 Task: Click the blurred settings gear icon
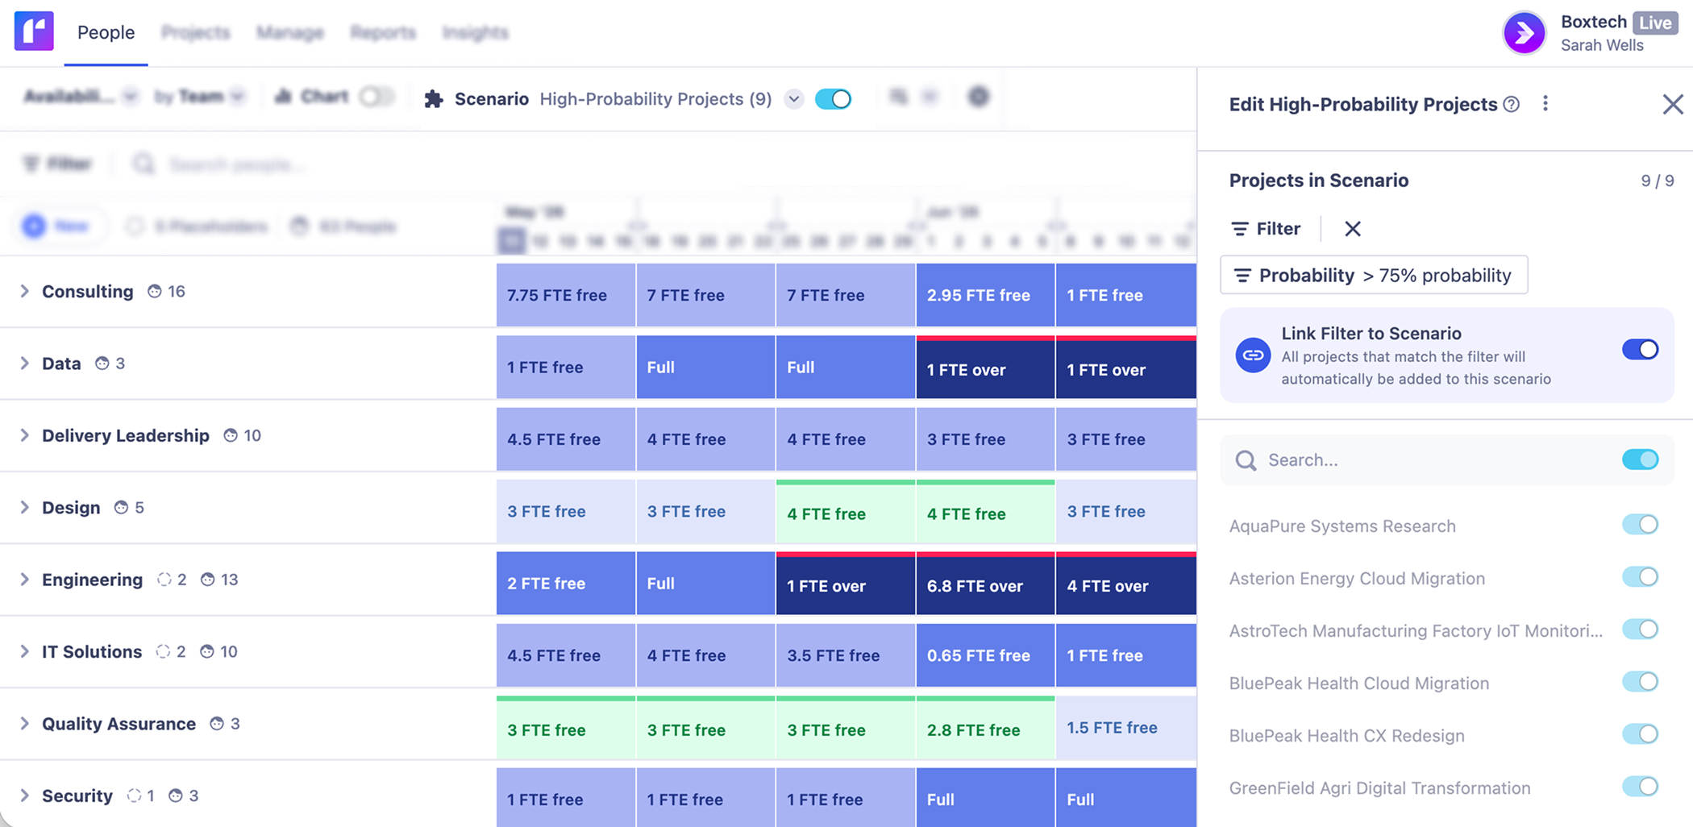tap(978, 97)
